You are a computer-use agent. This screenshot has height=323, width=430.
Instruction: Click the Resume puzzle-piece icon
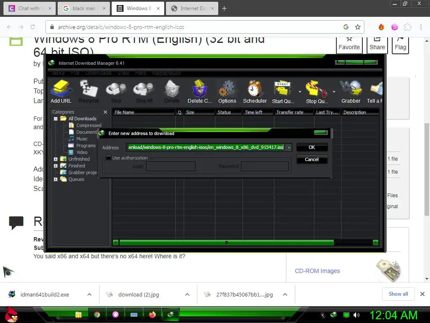pos(89,92)
